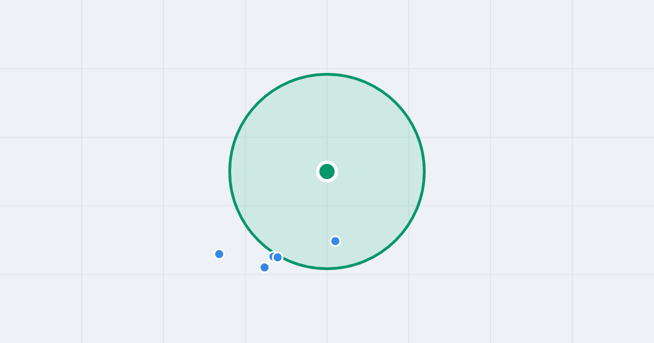This screenshot has width=654, height=343.
Task: Click the shaded area right of the center marker
Action: pyautogui.click(x=381, y=171)
